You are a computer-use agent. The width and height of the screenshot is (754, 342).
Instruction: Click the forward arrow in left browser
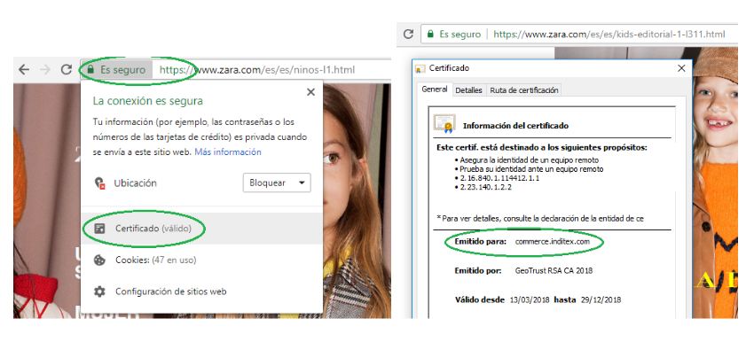pos(45,70)
